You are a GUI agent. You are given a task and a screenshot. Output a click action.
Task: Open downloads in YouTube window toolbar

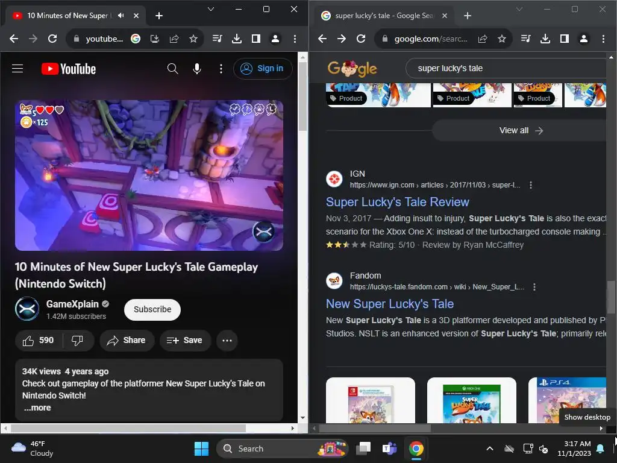pyautogui.click(x=236, y=39)
